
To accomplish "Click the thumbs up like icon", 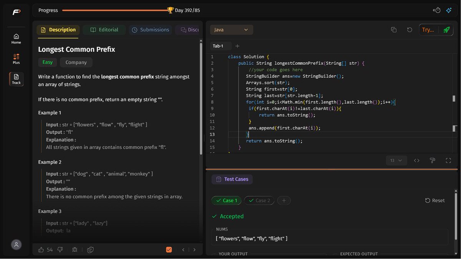I will 41,249.
